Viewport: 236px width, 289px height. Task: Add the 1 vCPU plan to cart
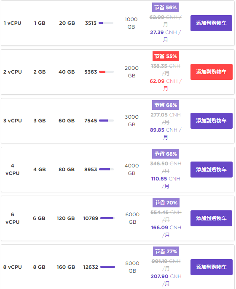[x=211, y=23]
